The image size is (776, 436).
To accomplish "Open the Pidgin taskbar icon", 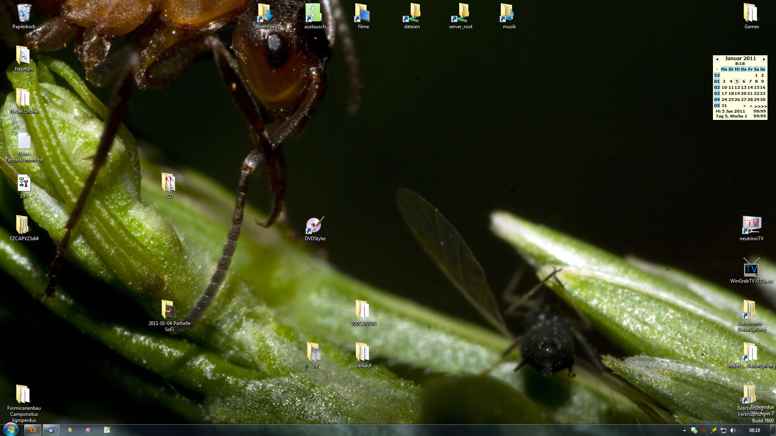I will tap(88, 430).
